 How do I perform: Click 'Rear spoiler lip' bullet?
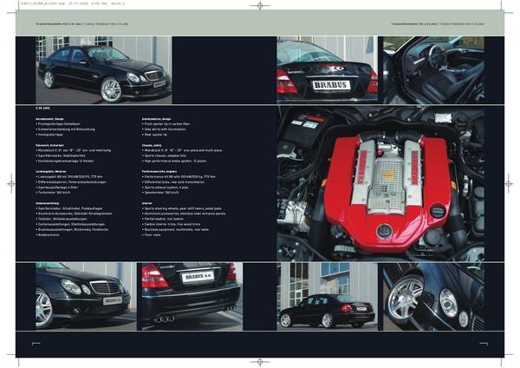(155, 135)
